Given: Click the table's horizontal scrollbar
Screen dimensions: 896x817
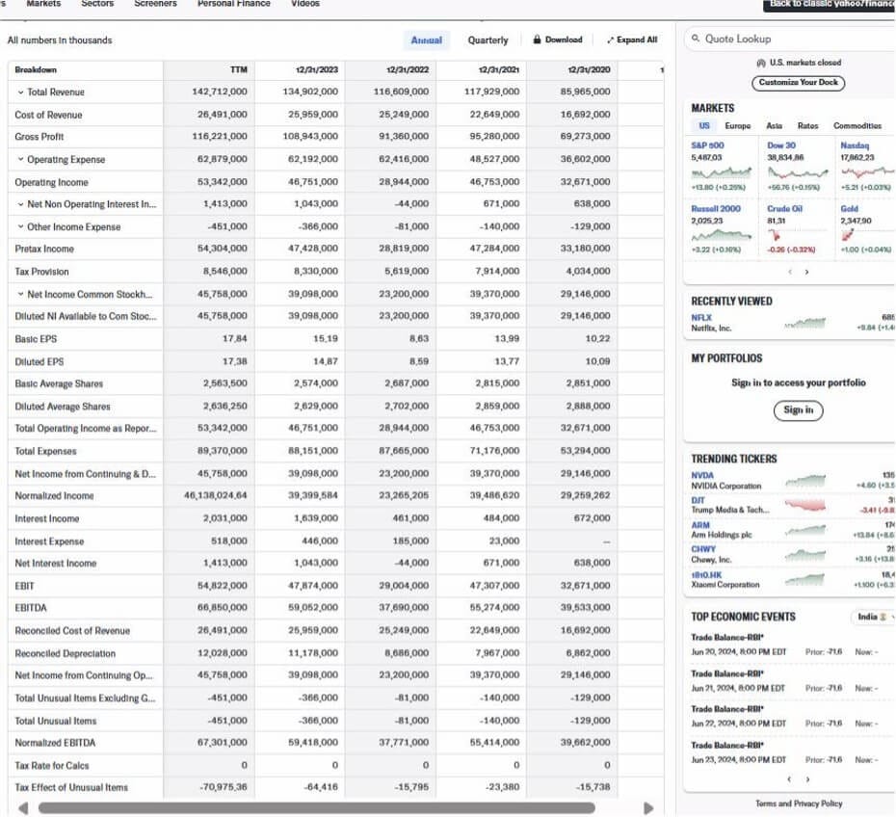Looking at the screenshot, I should click(328, 807).
